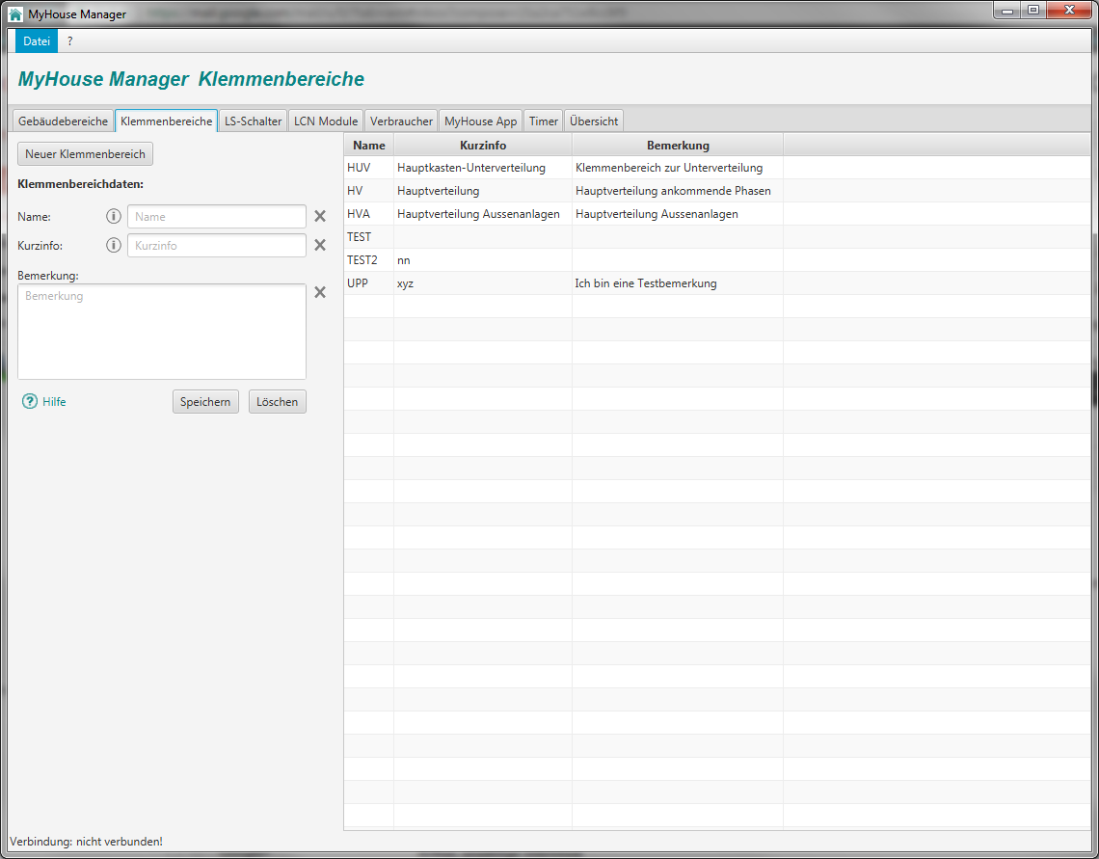Click the Hilfe question mark icon
The width and height of the screenshot is (1099, 859).
(29, 402)
